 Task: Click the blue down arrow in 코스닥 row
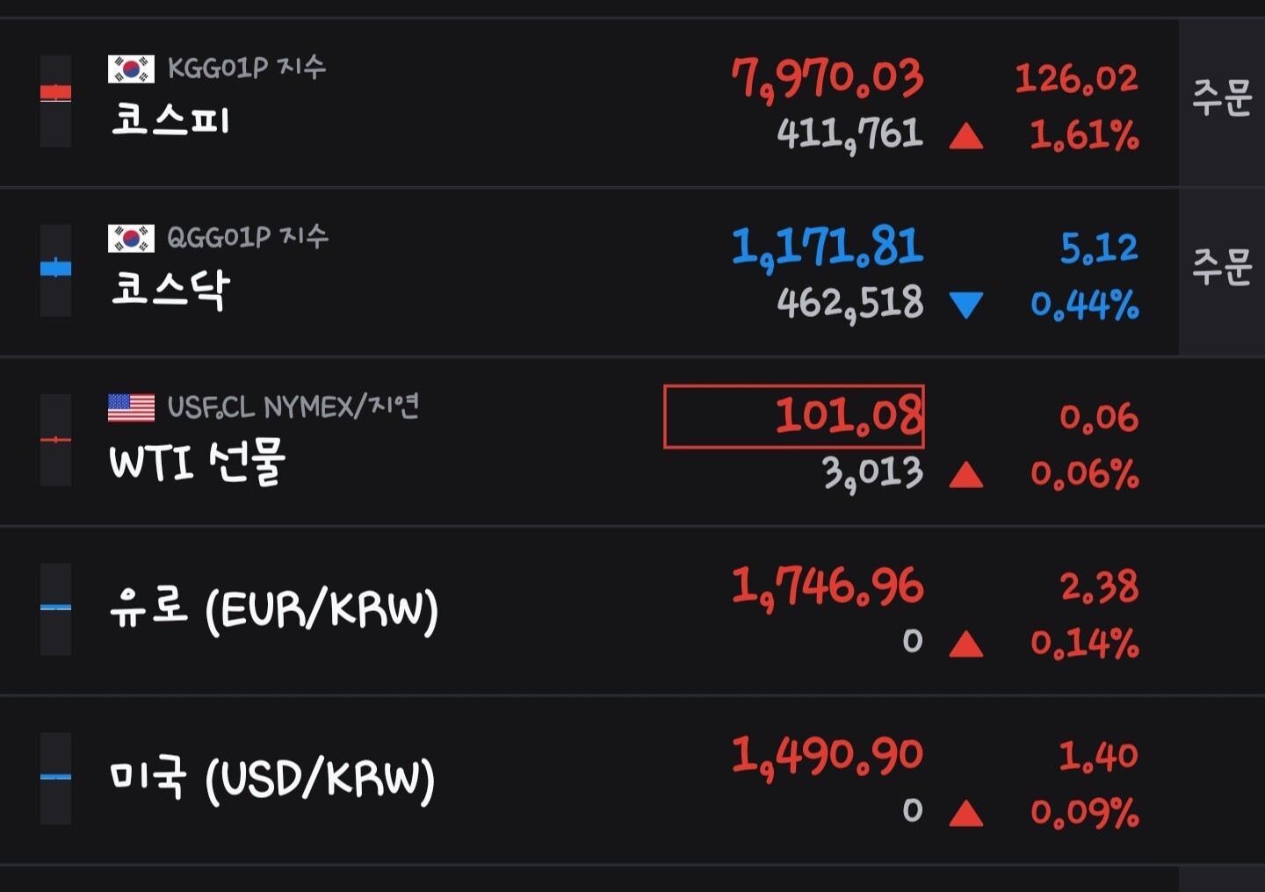coord(966,306)
